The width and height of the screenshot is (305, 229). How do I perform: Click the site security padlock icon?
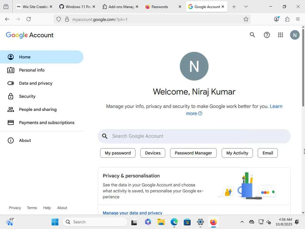coord(67,19)
